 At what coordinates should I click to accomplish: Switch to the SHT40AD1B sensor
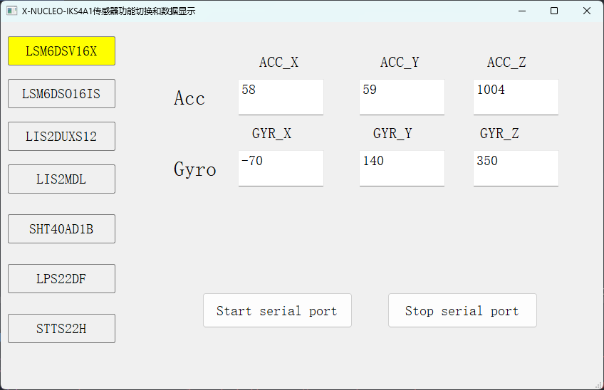pos(62,228)
